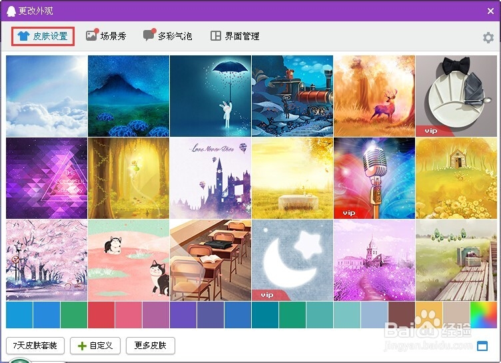The width and height of the screenshot is (501, 363).
Task: Select the purple lavender castle skin
Action: click(x=374, y=260)
